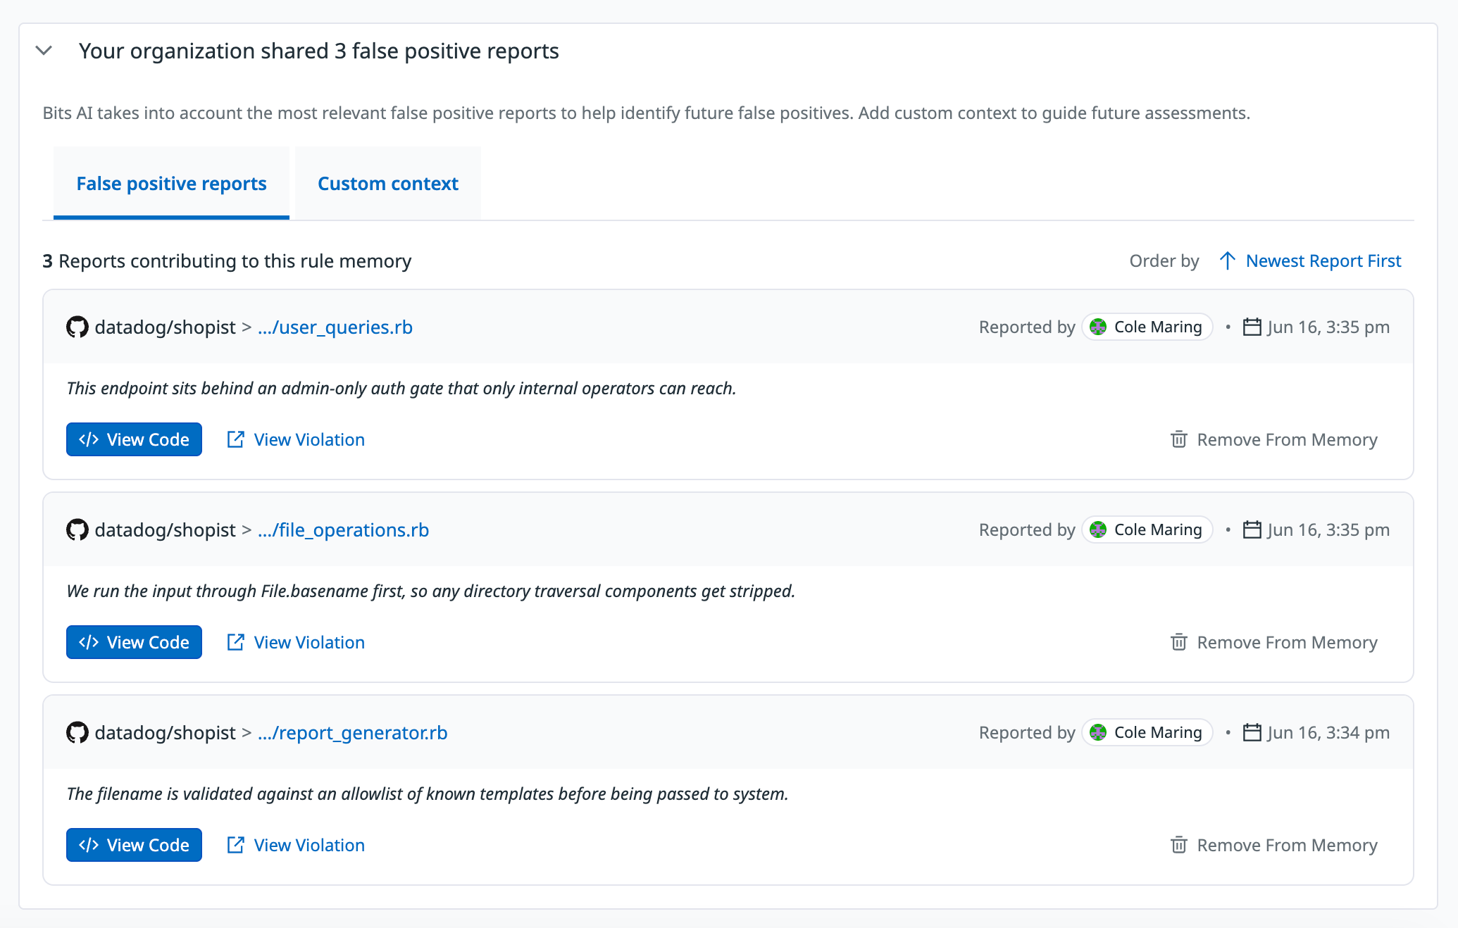
Task: Click the trash icon in user_queries.rb card
Action: pos(1179,439)
